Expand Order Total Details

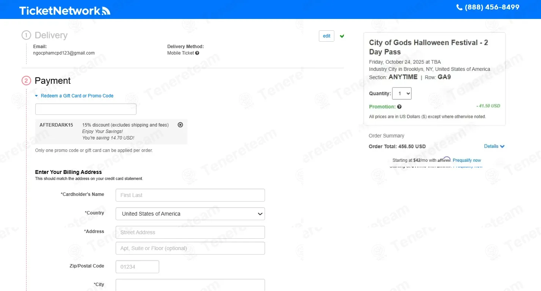click(x=494, y=146)
